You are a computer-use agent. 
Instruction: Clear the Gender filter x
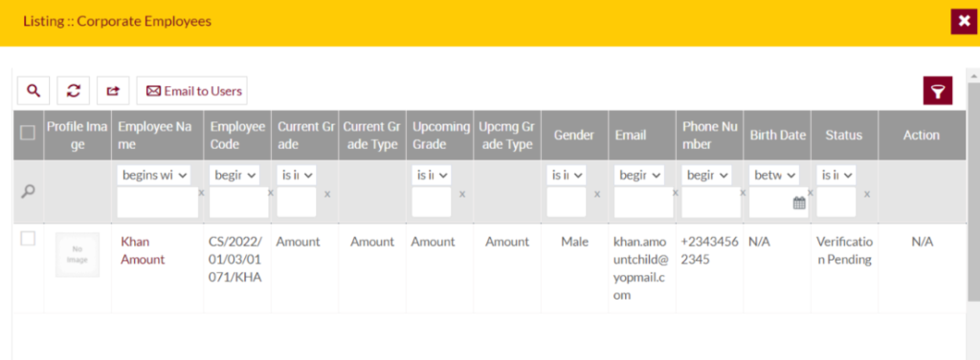point(597,194)
